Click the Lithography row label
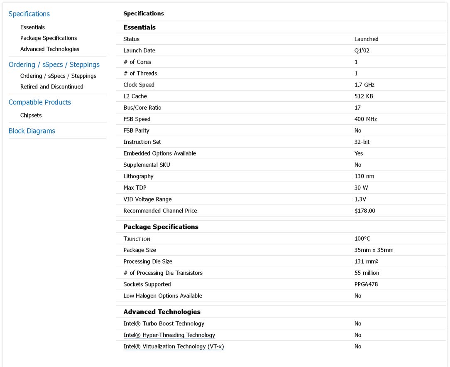 pos(138,176)
